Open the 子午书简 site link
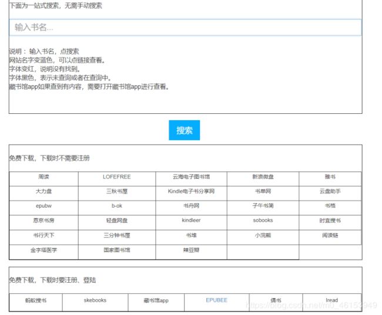382x315 pixels. [263, 206]
